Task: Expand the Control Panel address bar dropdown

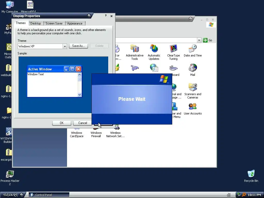Action: point(199,40)
